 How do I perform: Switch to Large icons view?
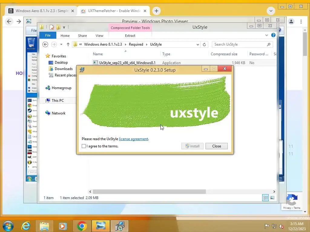click(272, 198)
